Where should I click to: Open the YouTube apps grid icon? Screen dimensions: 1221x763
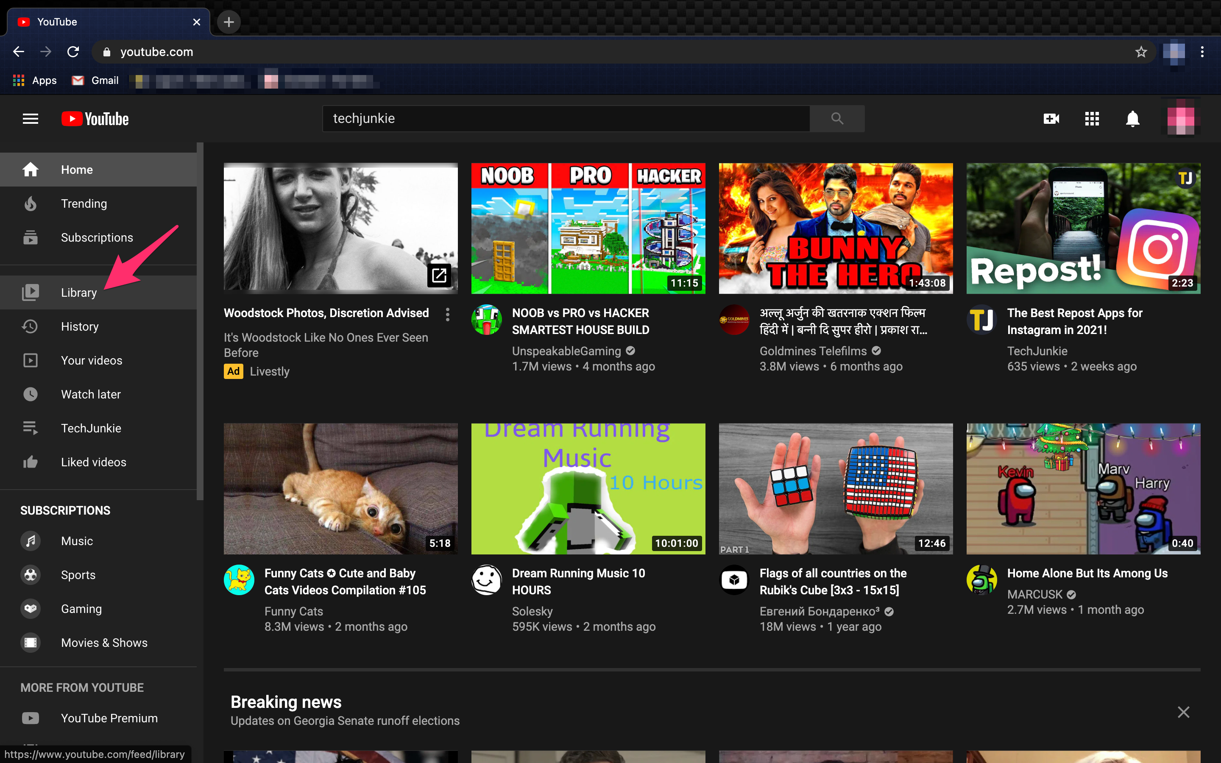pyautogui.click(x=1092, y=119)
